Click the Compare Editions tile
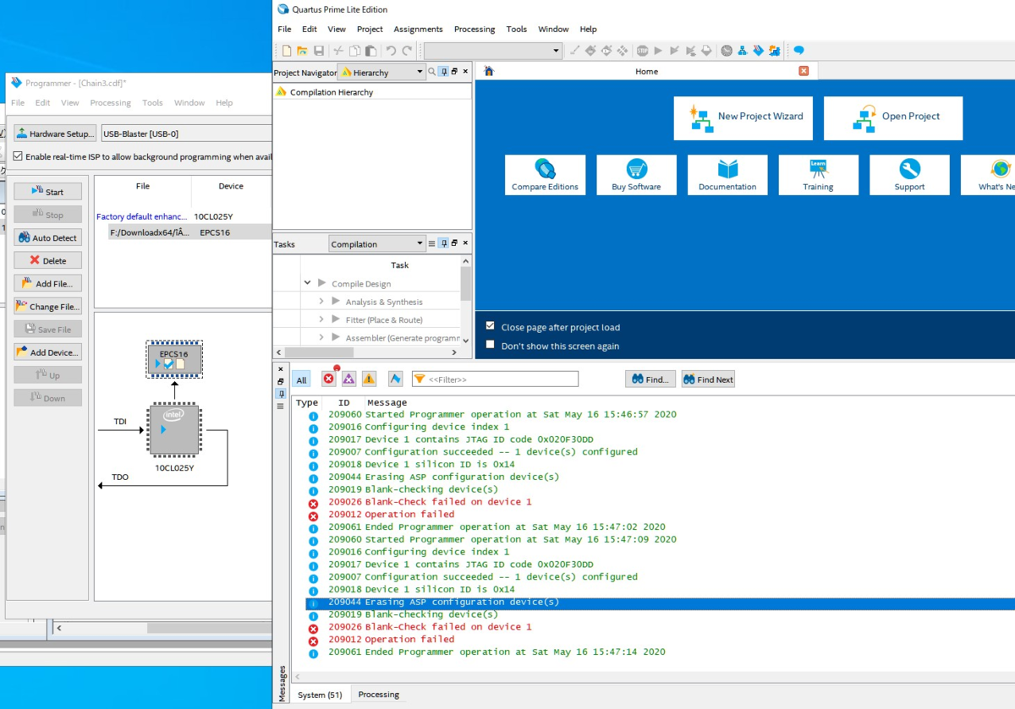The image size is (1015, 709). tap(545, 175)
